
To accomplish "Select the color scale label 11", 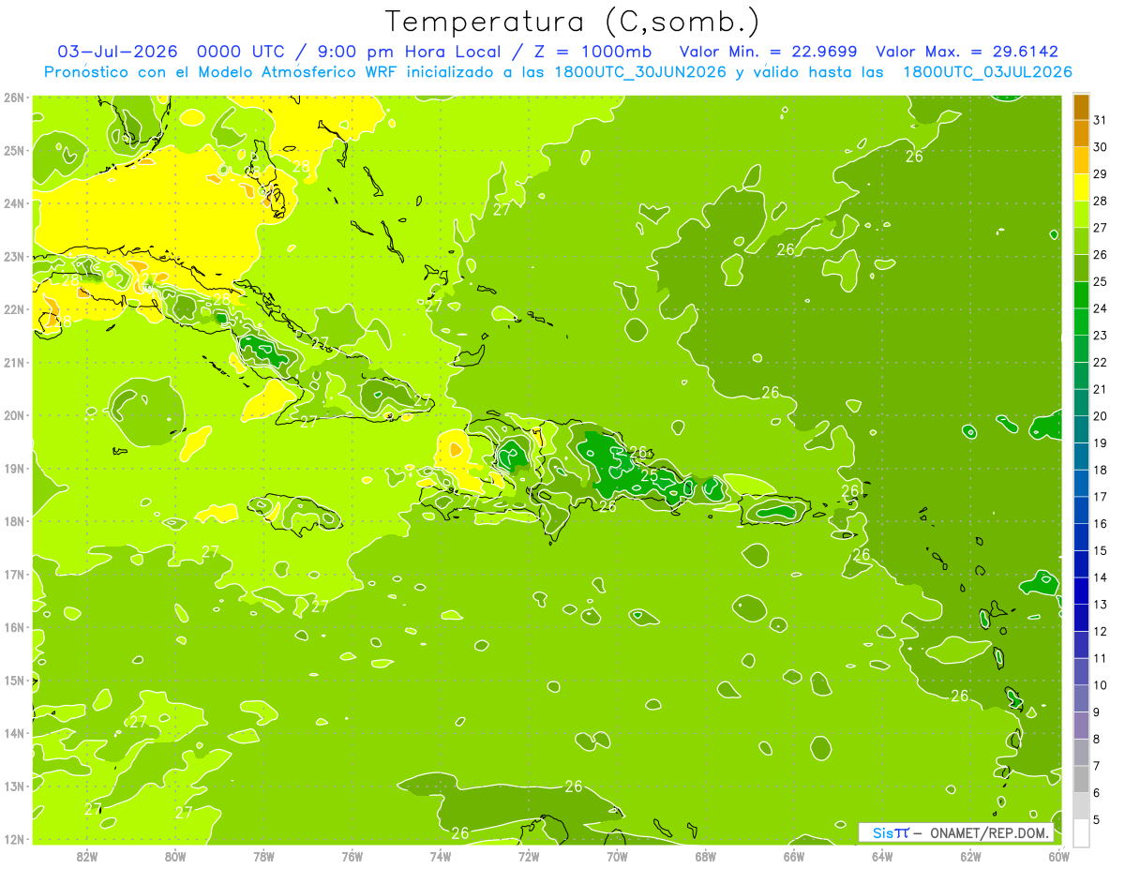I will click(x=1101, y=658).
